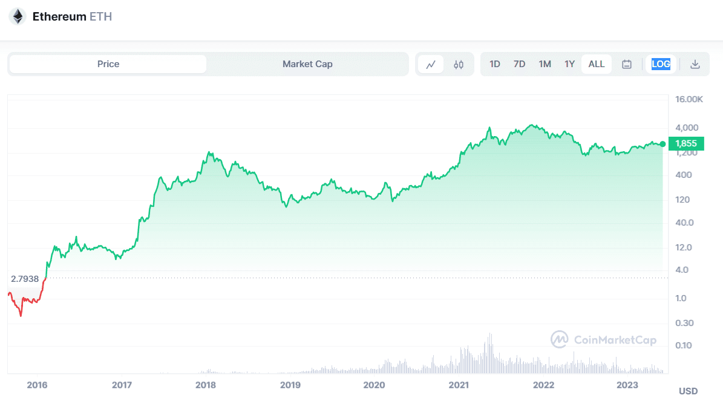This screenshot has height=401, width=723.
Task: Click the 0.30 y-axis label
Action: [684, 323]
